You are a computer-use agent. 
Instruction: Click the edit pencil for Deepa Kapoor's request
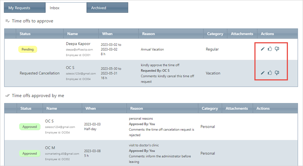click(263, 49)
